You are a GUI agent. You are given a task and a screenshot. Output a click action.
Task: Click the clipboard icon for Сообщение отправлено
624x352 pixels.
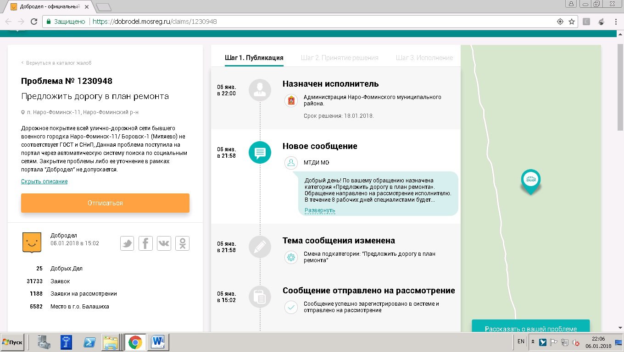click(x=260, y=297)
